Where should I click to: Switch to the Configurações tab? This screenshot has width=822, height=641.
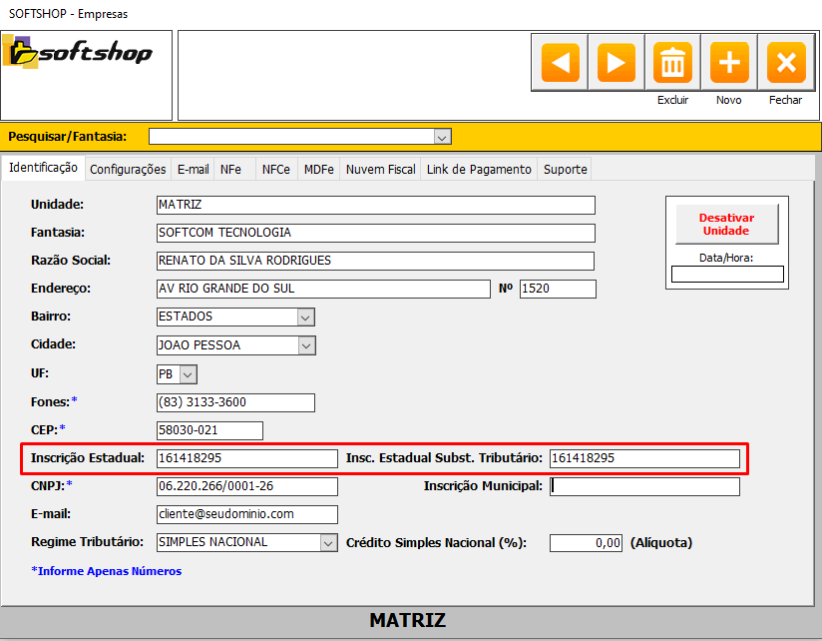pyautogui.click(x=128, y=170)
